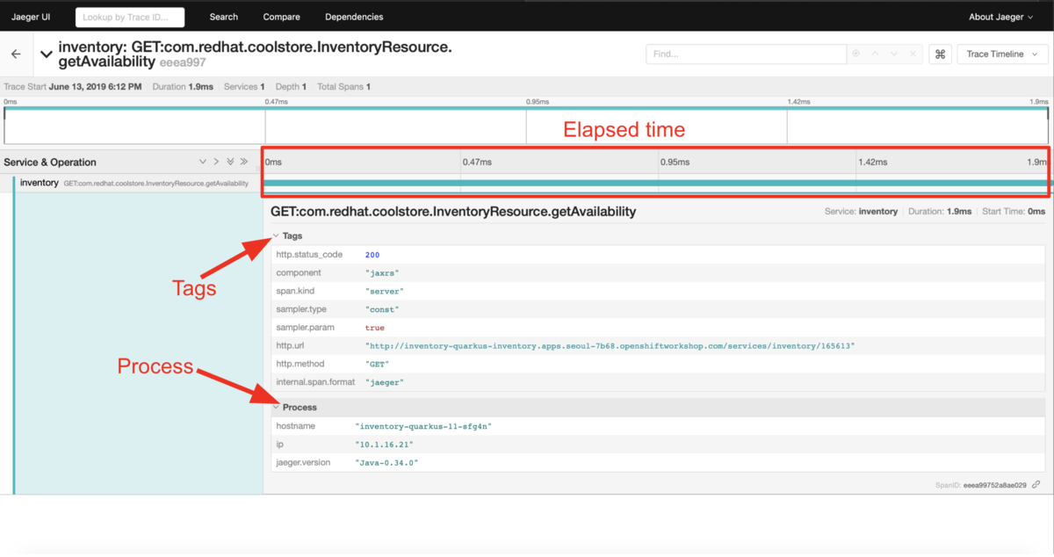Viewport: 1054px width, 557px height.
Task: Open the Trace Timeline view dropdown
Action: (1002, 54)
